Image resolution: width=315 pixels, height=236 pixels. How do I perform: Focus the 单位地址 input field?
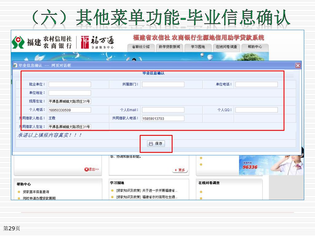[x=70, y=93]
